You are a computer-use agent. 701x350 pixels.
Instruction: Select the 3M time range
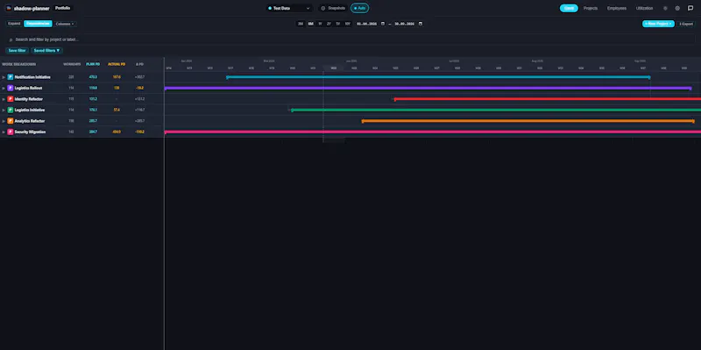coord(301,24)
